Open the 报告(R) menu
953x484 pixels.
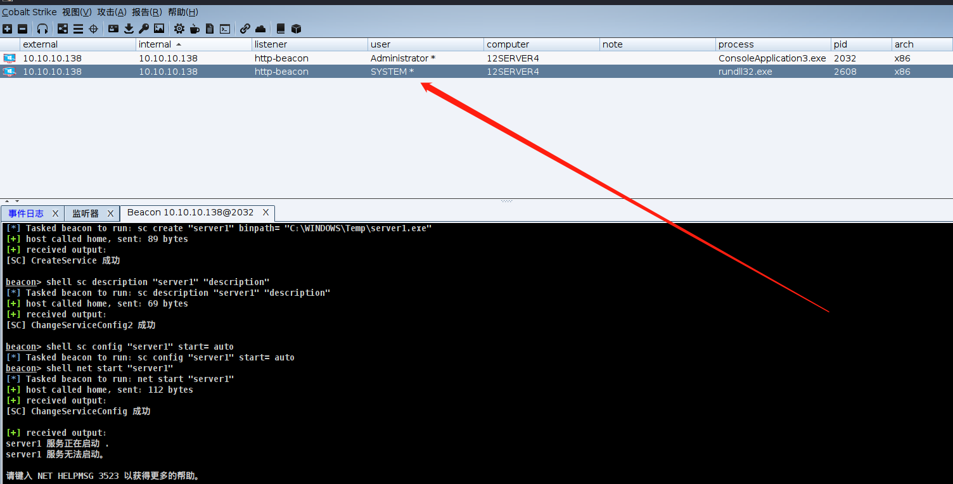(147, 12)
